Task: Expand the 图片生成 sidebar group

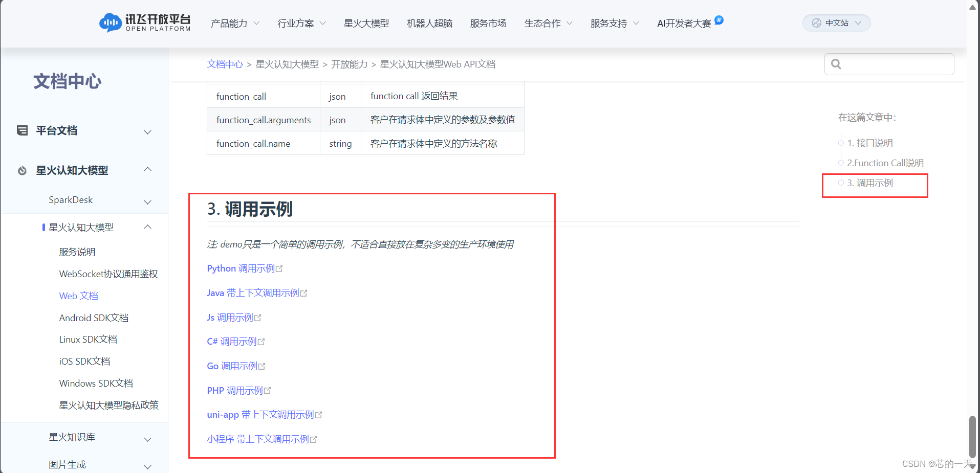Action: (x=148, y=466)
